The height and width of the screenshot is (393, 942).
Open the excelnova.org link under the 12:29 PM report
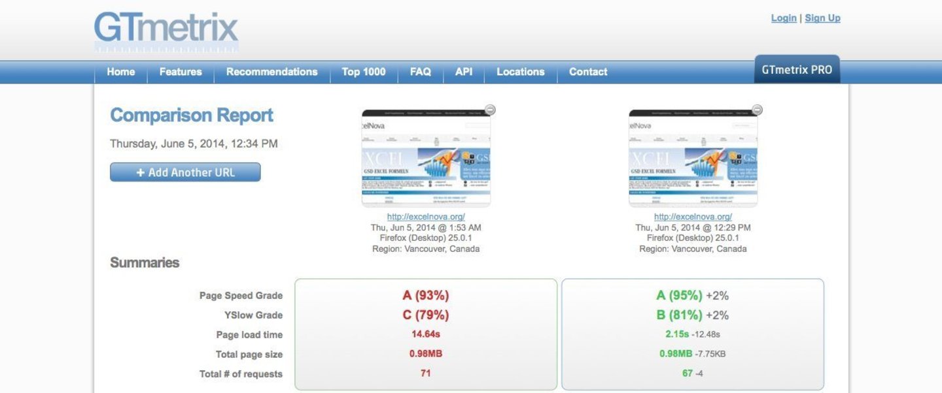(693, 217)
